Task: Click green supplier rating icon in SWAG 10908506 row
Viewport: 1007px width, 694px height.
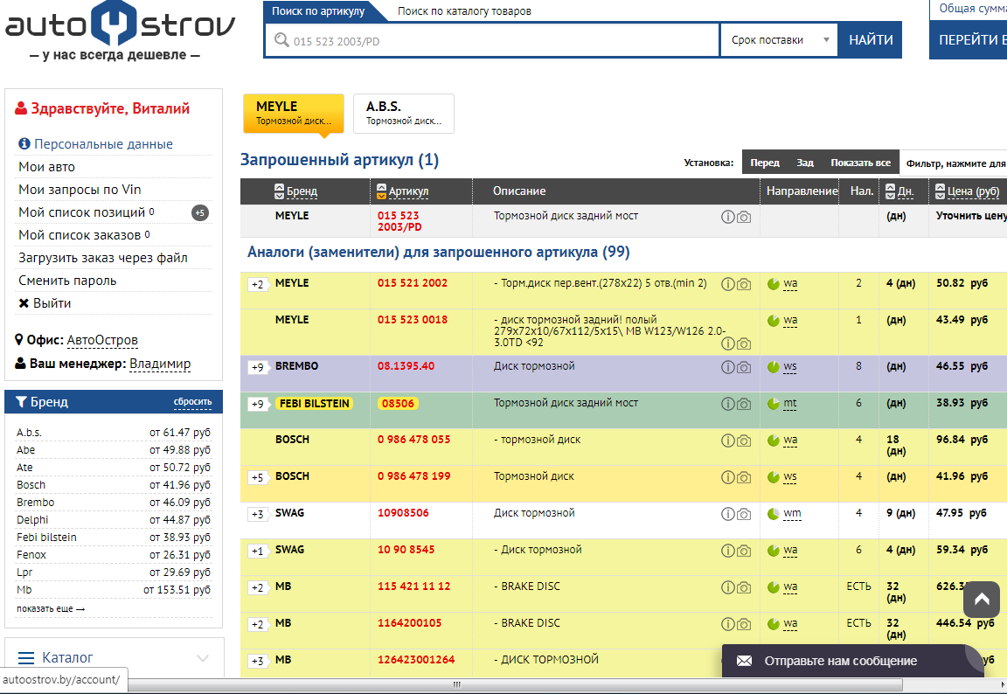Action: pyautogui.click(x=774, y=514)
